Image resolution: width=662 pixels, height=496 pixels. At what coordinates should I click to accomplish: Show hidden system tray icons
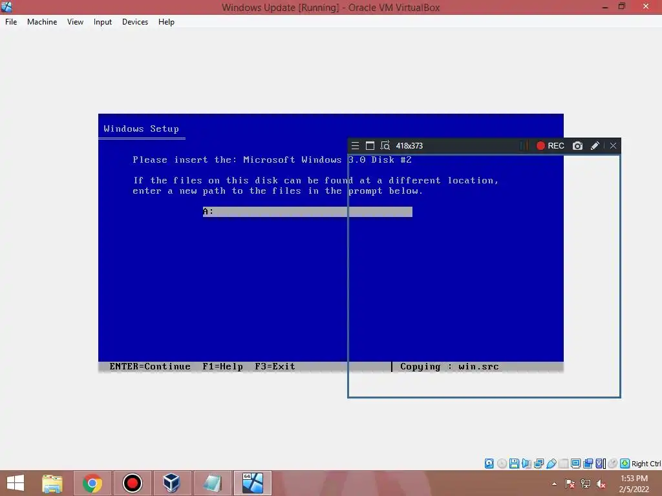click(x=554, y=484)
